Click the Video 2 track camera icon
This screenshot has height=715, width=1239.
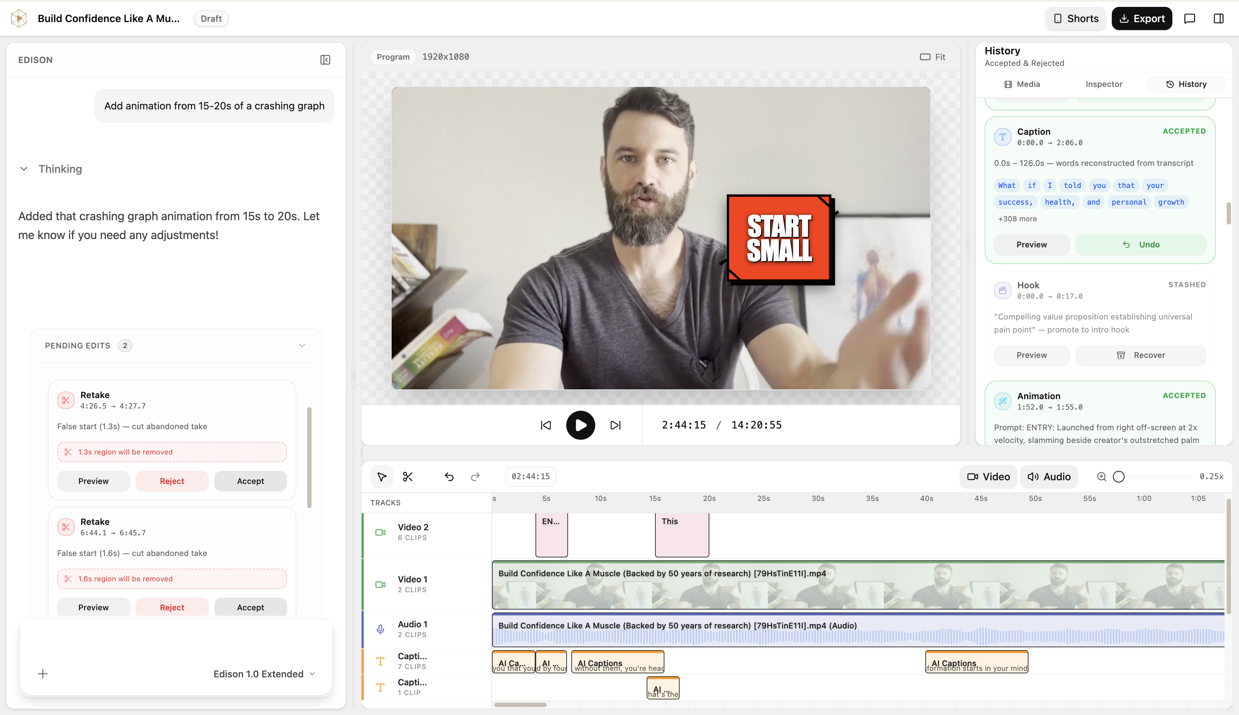click(380, 532)
